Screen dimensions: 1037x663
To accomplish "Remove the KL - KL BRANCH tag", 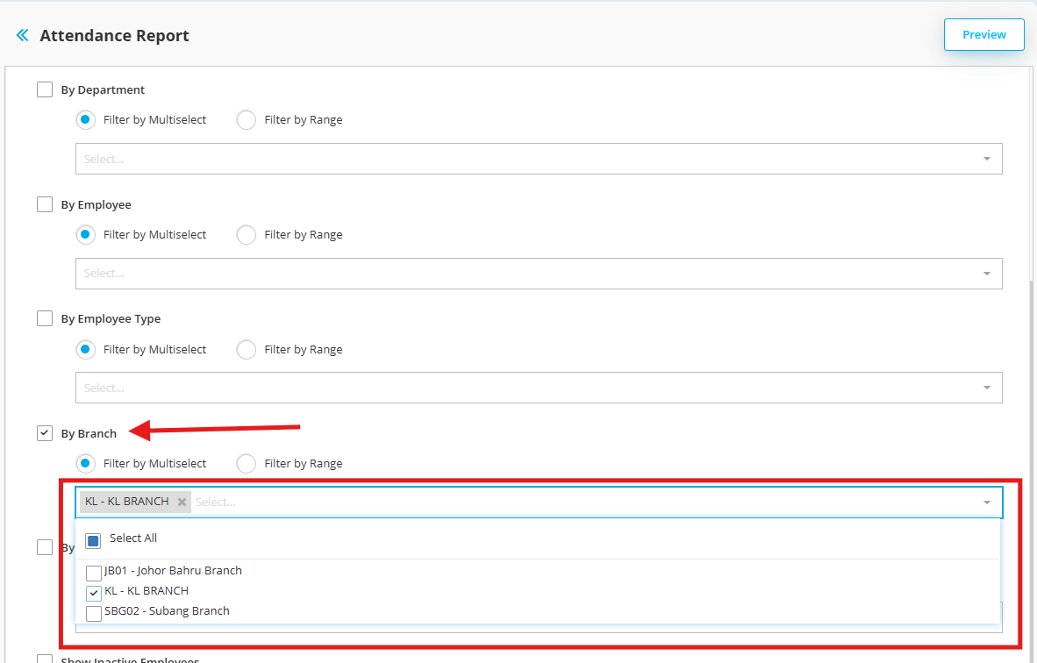I will click(x=182, y=502).
